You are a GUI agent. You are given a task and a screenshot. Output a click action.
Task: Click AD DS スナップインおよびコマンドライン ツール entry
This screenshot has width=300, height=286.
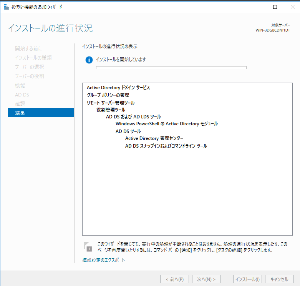[166, 146]
